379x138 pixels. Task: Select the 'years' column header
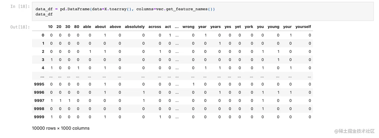[x=215, y=27]
